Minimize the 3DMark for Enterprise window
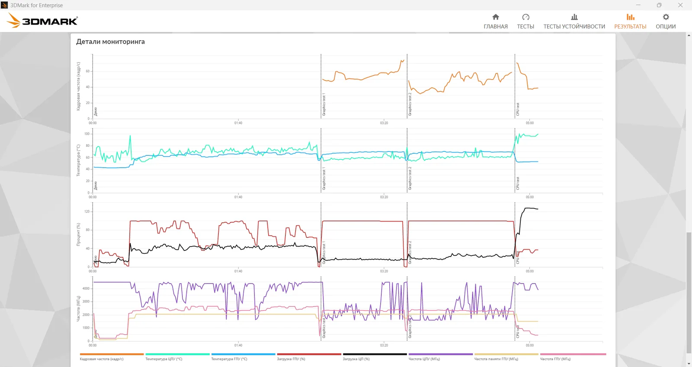 [x=638, y=5]
